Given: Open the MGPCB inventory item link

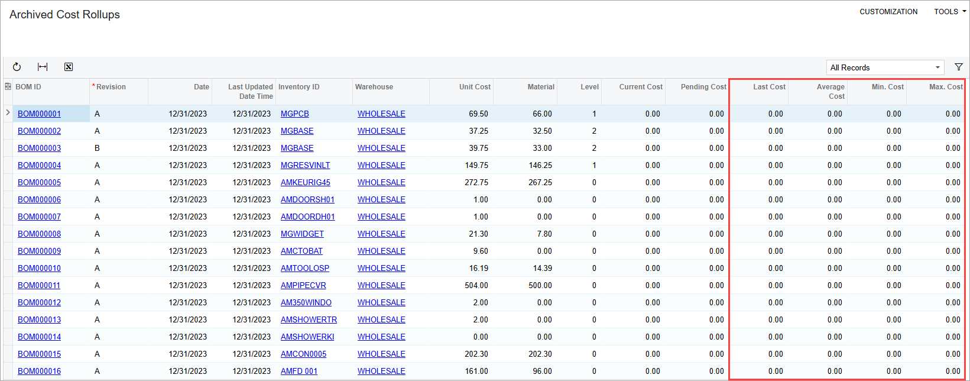Looking at the screenshot, I should pyautogui.click(x=294, y=114).
